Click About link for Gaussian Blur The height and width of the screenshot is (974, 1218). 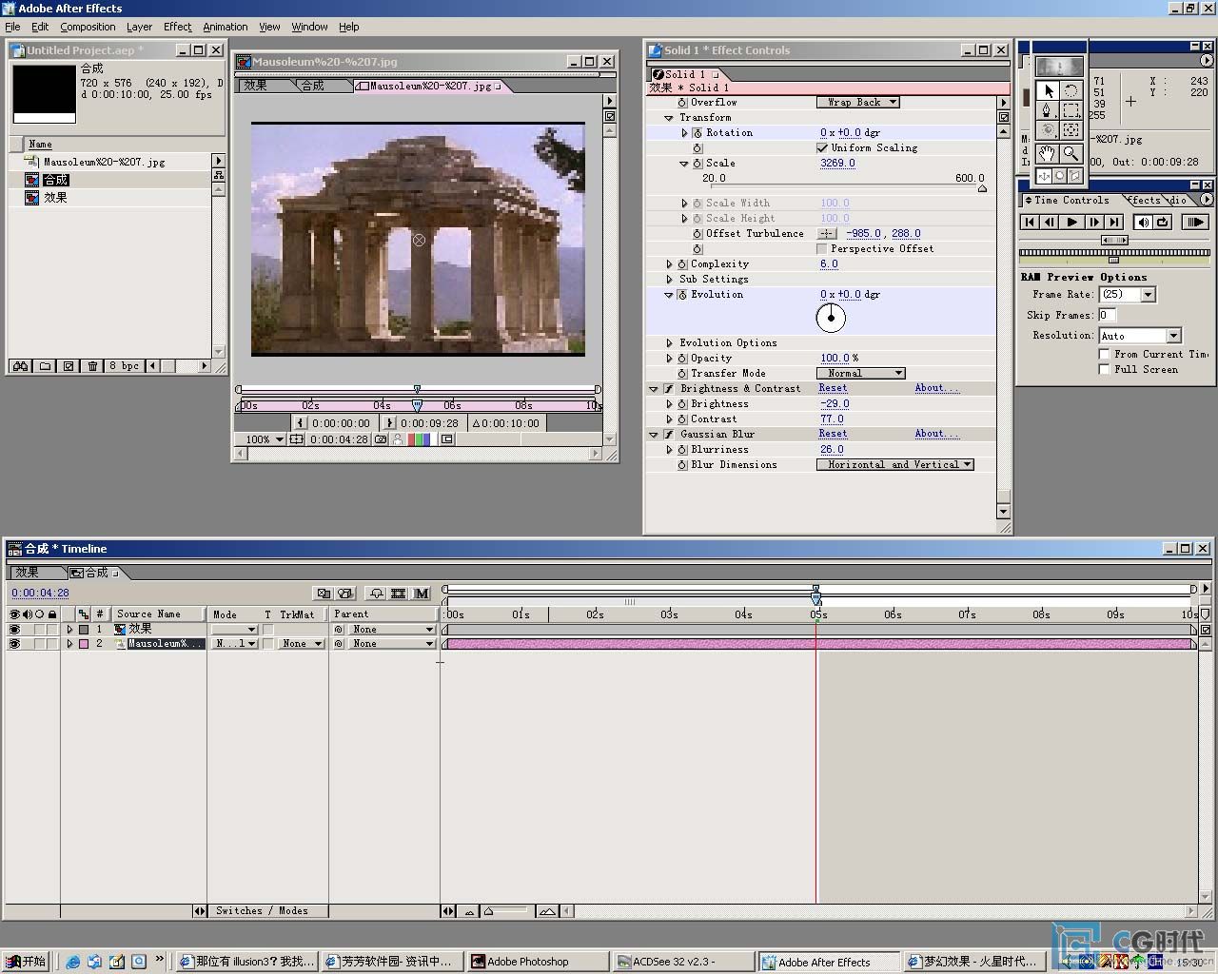coord(936,434)
